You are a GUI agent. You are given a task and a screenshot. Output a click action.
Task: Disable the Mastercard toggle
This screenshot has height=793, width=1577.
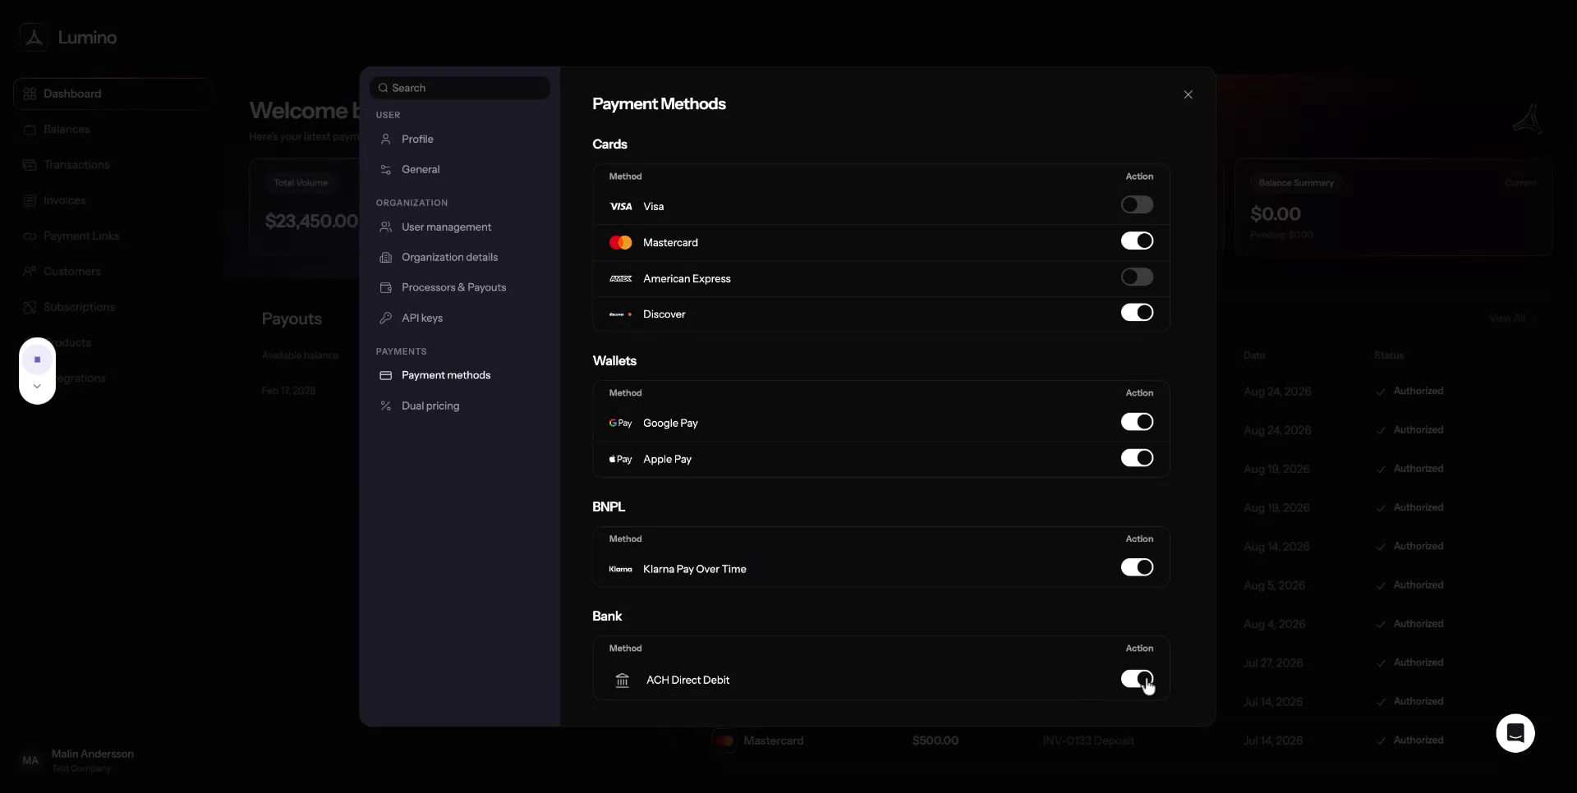pyautogui.click(x=1137, y=241)
